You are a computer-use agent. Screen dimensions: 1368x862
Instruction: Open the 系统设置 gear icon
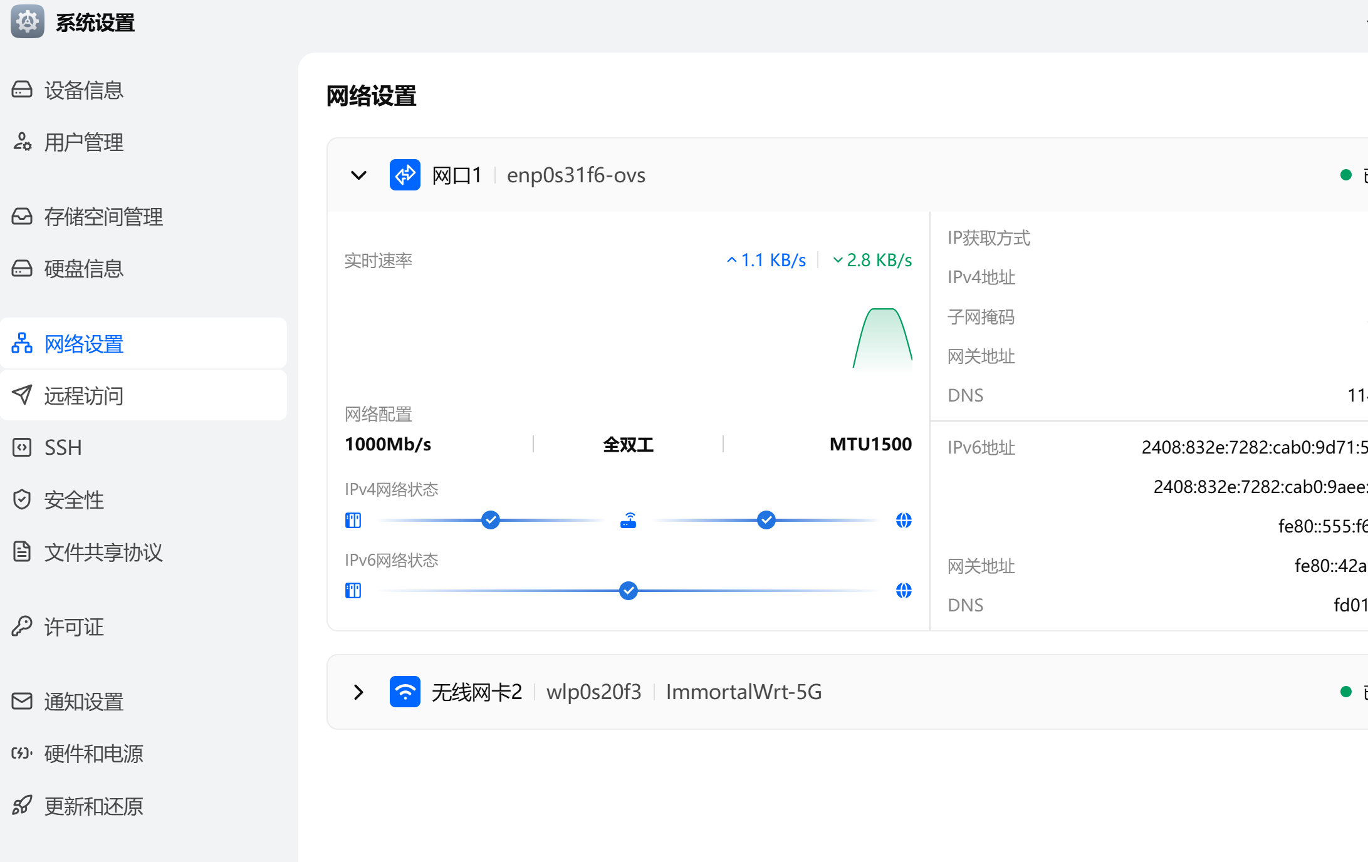click(26, 21)
